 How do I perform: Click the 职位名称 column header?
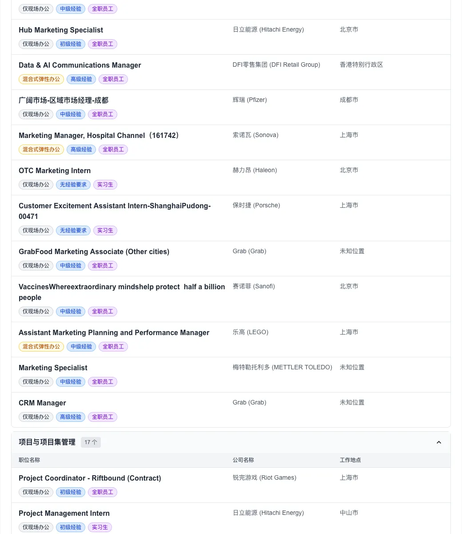[x=29, y=460]
